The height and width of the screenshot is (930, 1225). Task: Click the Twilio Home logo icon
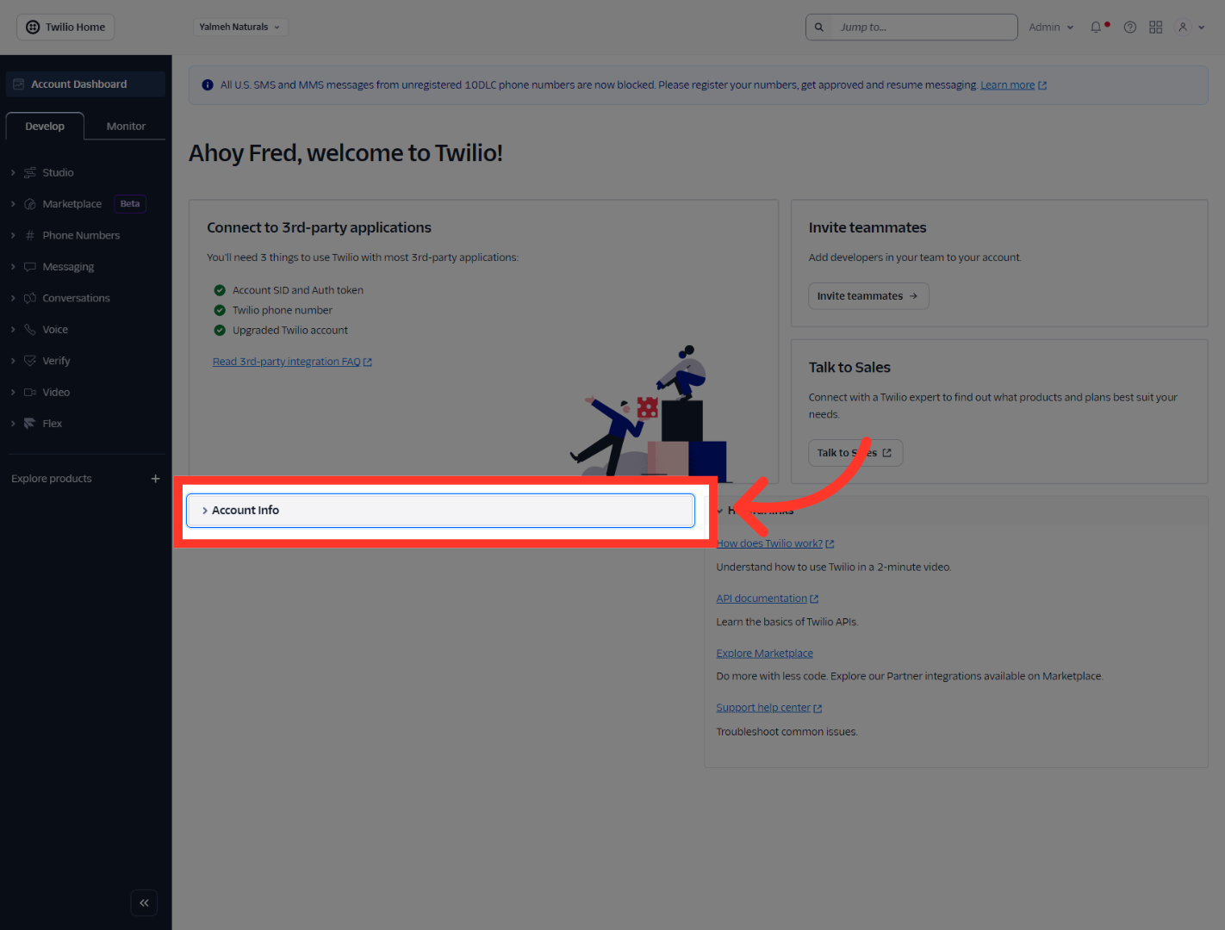coord(33,28)
